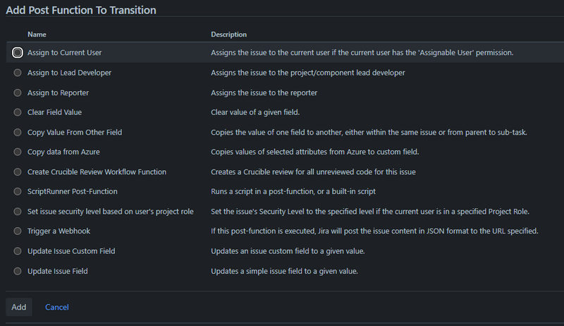Cancel adding the post function

coord(57,307)
